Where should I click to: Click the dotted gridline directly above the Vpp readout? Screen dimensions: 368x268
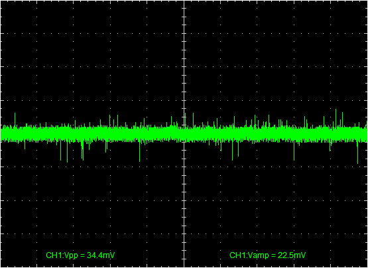(x=80, y=234)
